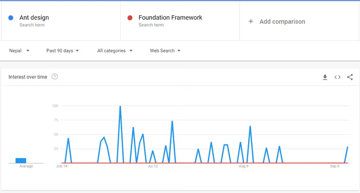Click the Aug 9 axis label

tap(243, 166)
